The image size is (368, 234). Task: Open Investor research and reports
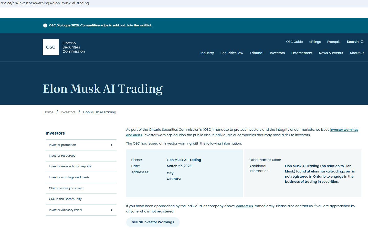[70, 167]
